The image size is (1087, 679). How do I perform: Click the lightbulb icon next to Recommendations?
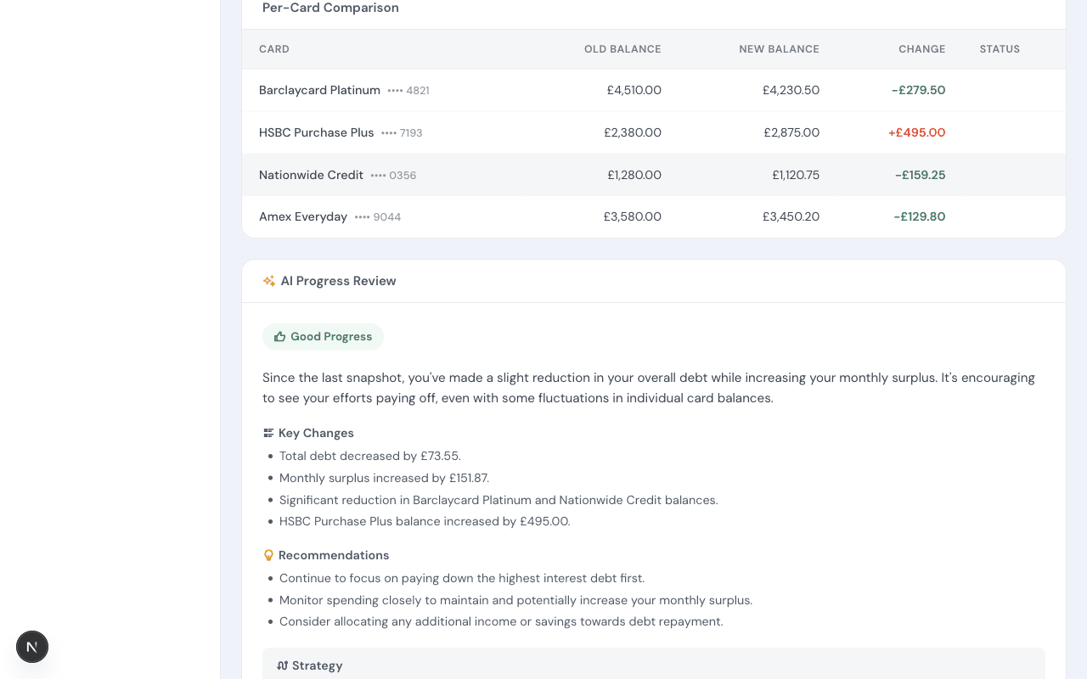pyautogui.click(x=268, y=554)
